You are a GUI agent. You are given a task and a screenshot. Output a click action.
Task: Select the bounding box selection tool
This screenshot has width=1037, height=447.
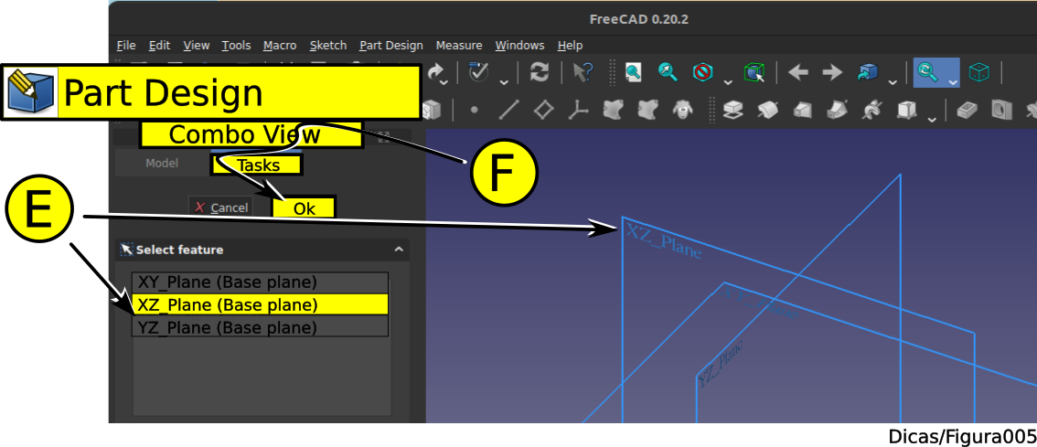(x=754, y=72)
